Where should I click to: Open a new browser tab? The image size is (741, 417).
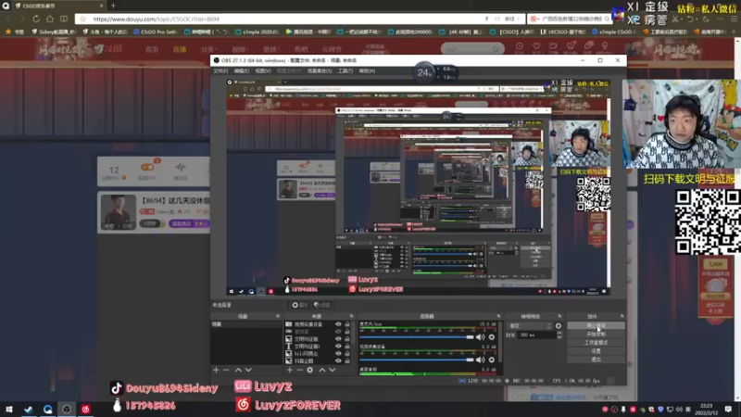tap(113, 6)
